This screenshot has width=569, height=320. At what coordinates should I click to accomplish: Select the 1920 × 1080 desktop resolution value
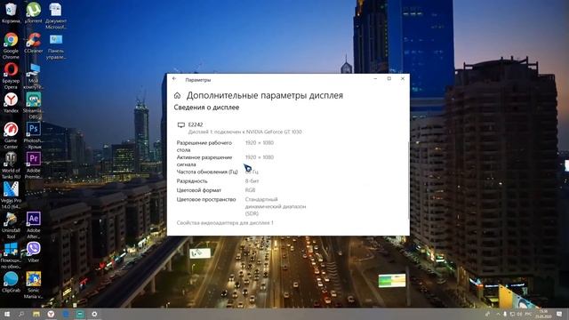click(260, 143)
